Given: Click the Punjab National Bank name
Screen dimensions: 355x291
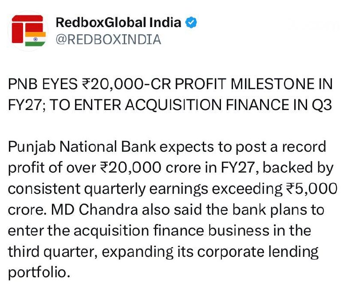Looking at the screenshot, I should pos(82,147).
